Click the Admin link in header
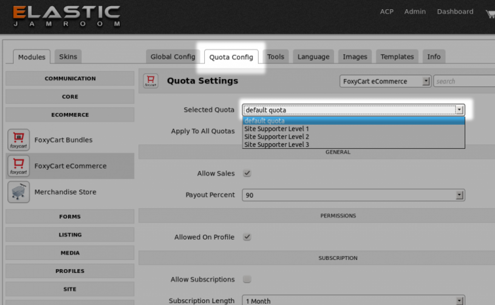This screenshot has width=495, height=305. [x=415, y=12]
